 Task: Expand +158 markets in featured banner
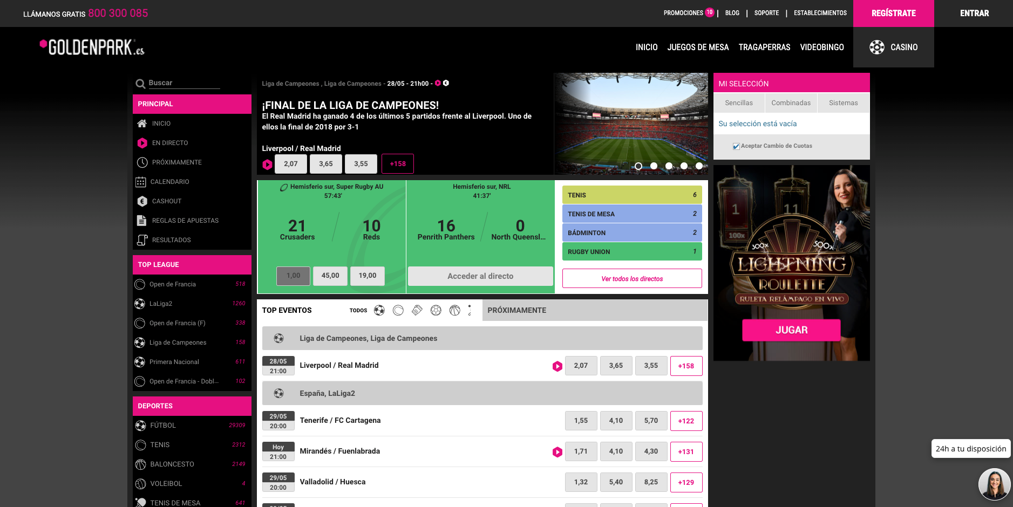398,164
